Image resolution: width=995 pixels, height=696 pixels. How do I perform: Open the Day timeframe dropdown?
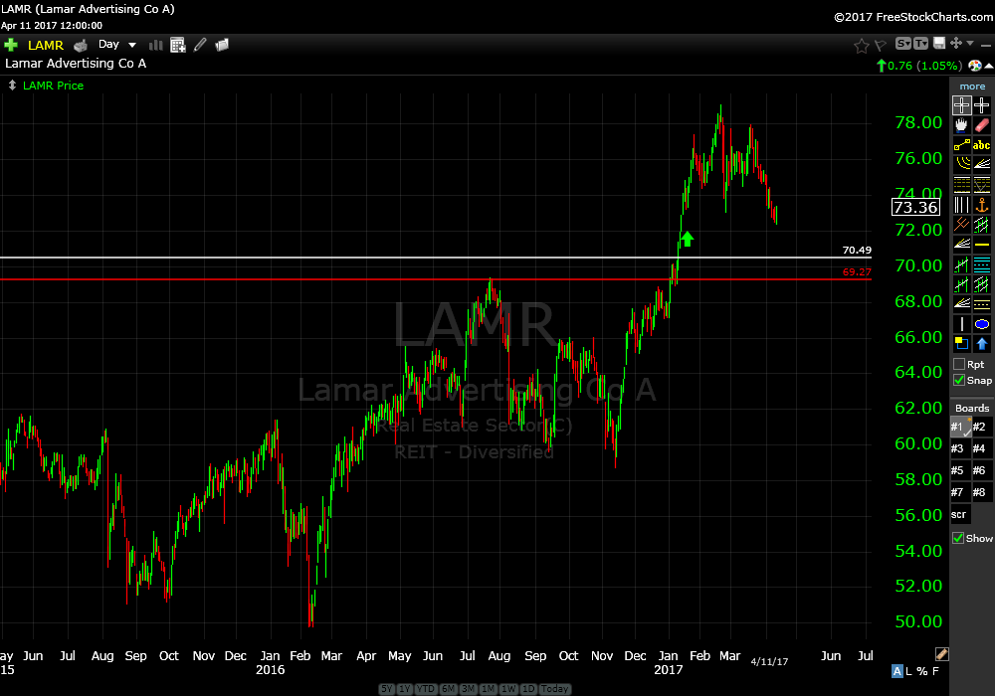click(117, 45)
